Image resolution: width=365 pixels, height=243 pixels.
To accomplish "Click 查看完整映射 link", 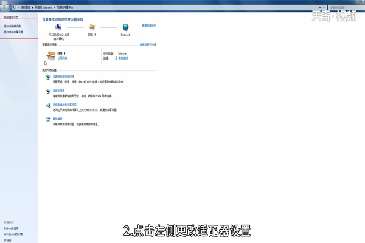I will (149, 26).
